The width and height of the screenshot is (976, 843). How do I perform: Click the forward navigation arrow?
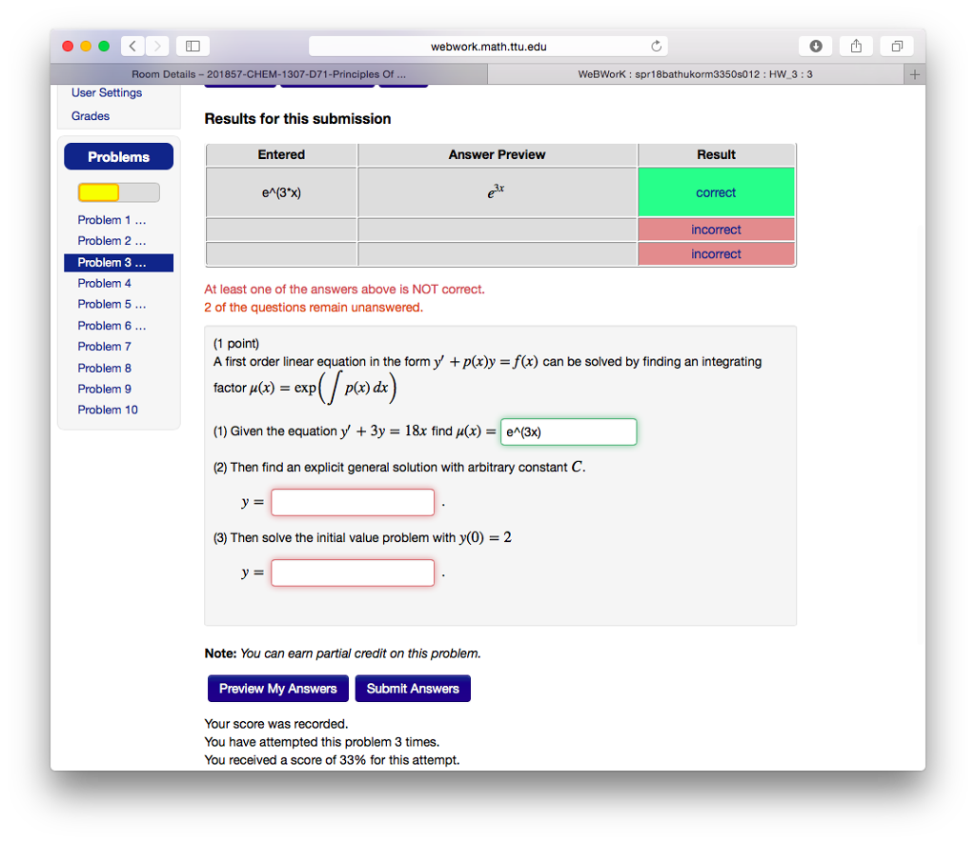point(155,45)
